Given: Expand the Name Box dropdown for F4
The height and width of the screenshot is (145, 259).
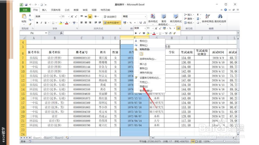Looking at the screenshot, I should point(46,33).
